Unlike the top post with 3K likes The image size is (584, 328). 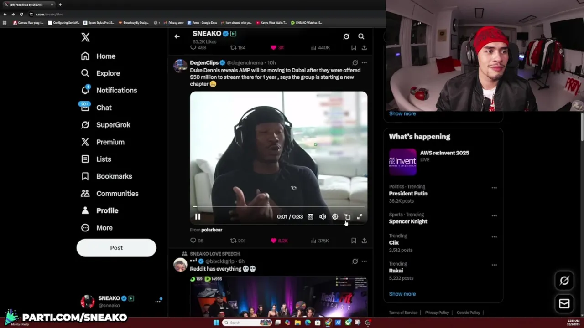coord(277,47)
